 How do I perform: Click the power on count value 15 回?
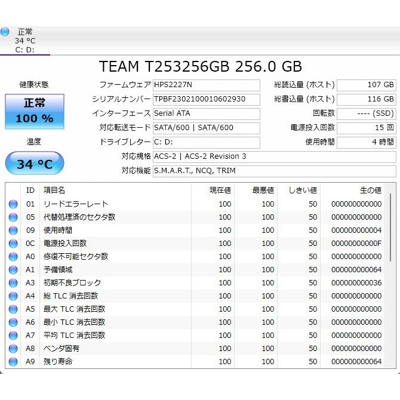click(x=367, y=128)
